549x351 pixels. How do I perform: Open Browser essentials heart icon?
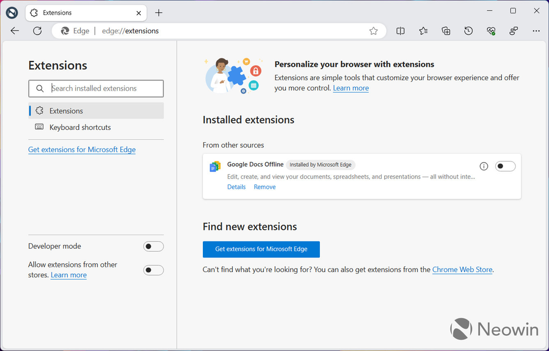tap(491, 31)
